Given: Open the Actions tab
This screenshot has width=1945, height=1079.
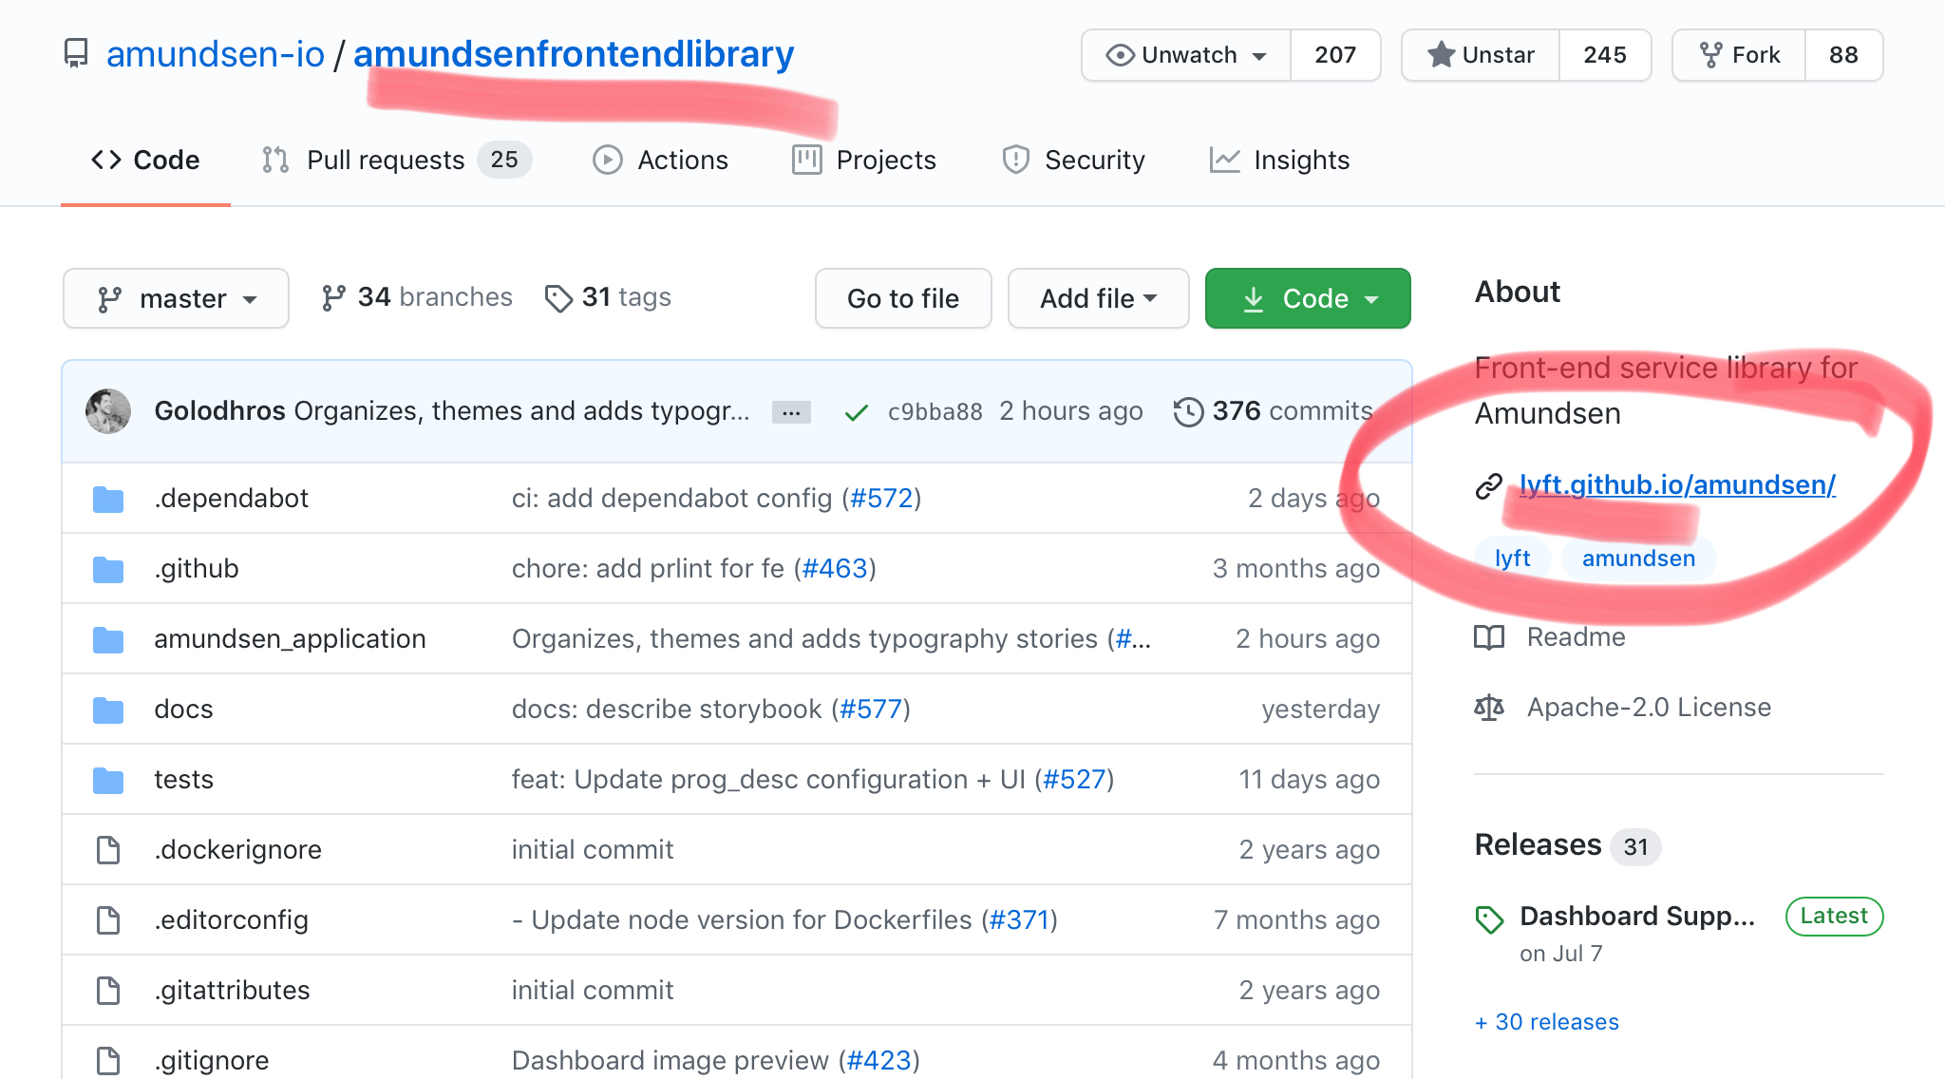Looking at the screenshot, I should (661, 160).
